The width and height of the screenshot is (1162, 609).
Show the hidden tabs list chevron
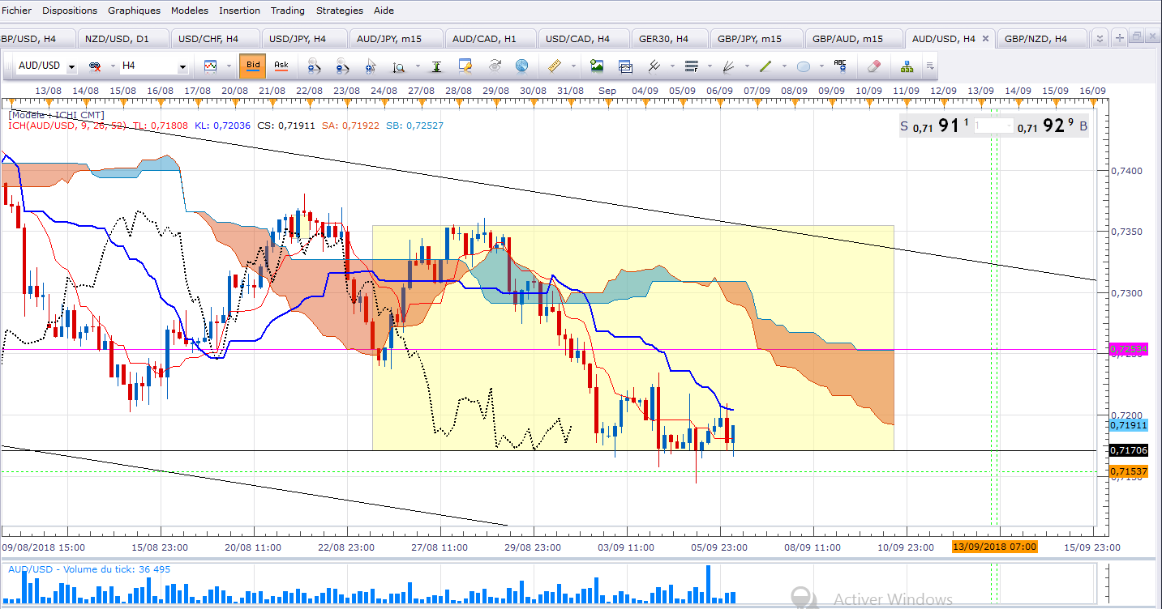pos(1100,38)
